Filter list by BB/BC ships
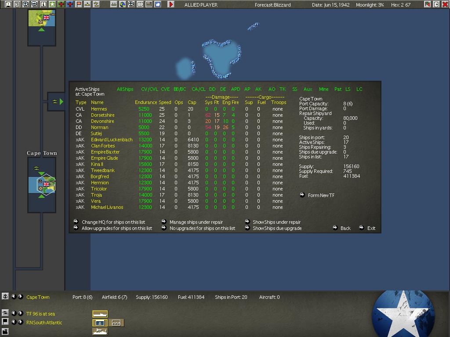Viewport: 450px width, 337px height. tap(180, 89)
